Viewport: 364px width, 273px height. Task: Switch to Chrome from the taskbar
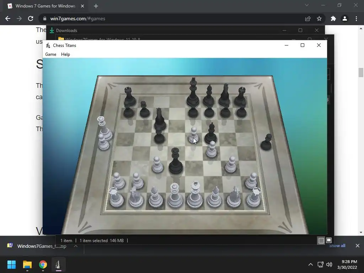coord(43,264)
